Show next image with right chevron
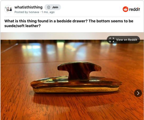144x120 pixels. tap(138, 93)
